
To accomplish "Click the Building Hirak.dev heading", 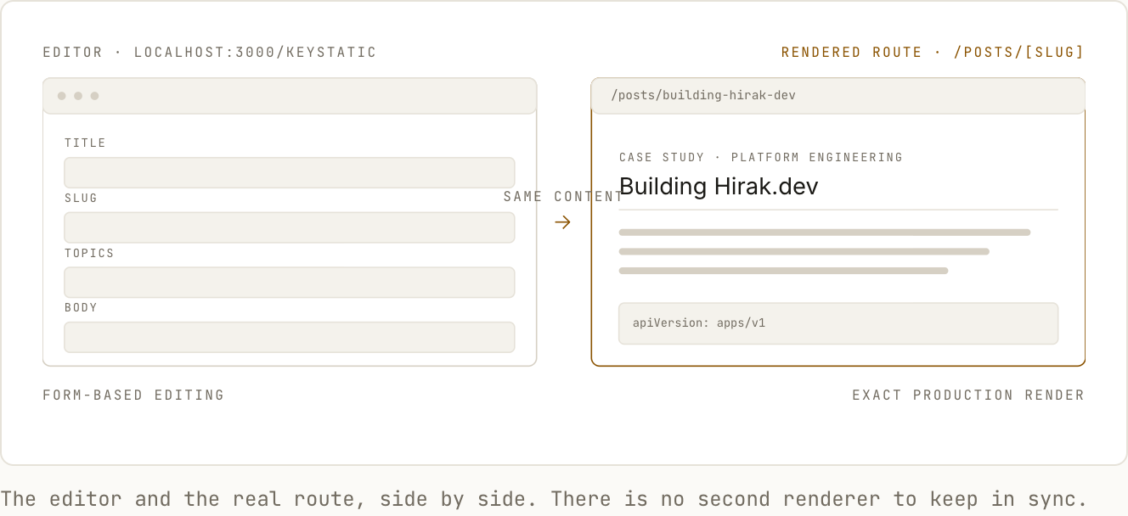I will point(719,187).
